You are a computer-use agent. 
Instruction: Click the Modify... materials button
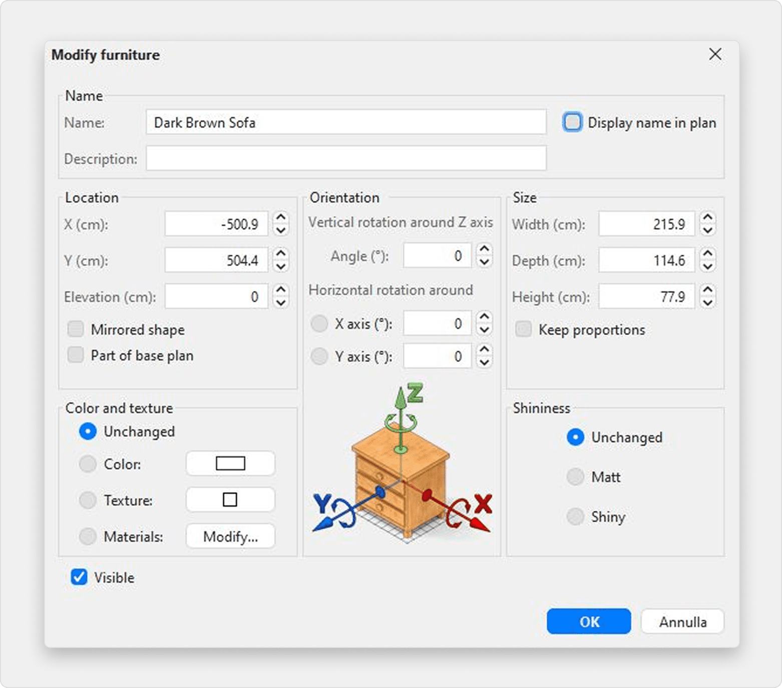click(230, 536)
